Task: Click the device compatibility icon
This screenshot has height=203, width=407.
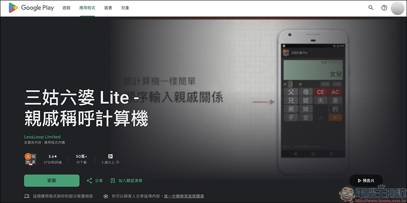Action: tap(27, 196)
